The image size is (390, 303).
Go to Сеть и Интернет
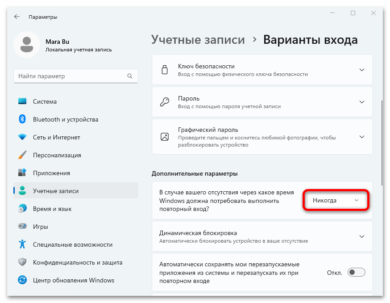pyautogui.click(x=75, y=137)
